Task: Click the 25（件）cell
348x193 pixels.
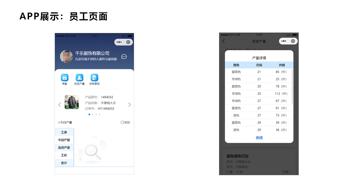Action: point(281,79)
